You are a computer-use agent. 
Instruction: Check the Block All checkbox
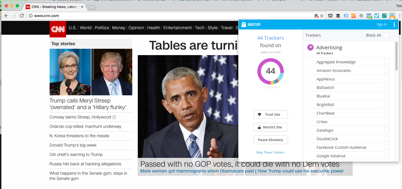coord(387,35)
